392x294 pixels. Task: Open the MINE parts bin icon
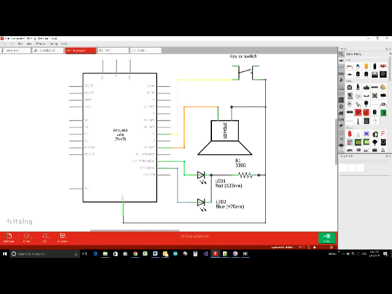click(x=341, y=67)
